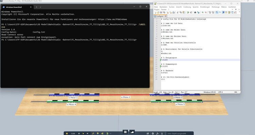Click the info icon in bottom toolbar
The width and height of the screenshot is (255, 135).
click(162, 134)
